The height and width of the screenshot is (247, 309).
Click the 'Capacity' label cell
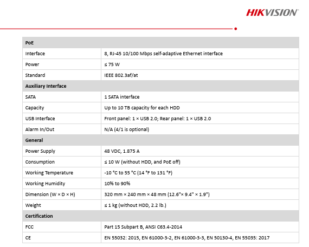pos(62,108)
